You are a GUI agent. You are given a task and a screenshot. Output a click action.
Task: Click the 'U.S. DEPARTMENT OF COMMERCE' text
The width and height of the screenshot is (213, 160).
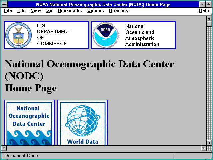(54, 35)
